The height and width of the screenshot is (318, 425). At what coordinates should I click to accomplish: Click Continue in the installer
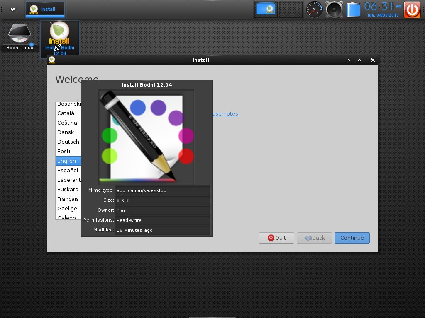[x=352, y=238]
